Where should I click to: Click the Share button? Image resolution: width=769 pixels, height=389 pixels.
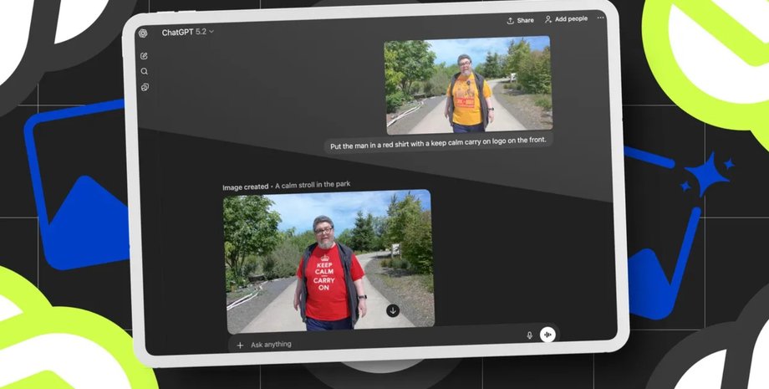coord(520,20)
